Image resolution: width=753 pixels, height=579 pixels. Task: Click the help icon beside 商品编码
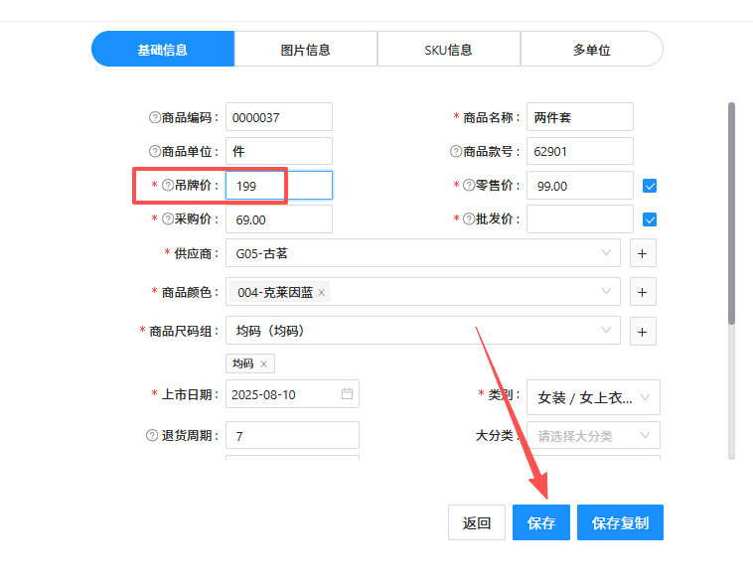[155, 117]
